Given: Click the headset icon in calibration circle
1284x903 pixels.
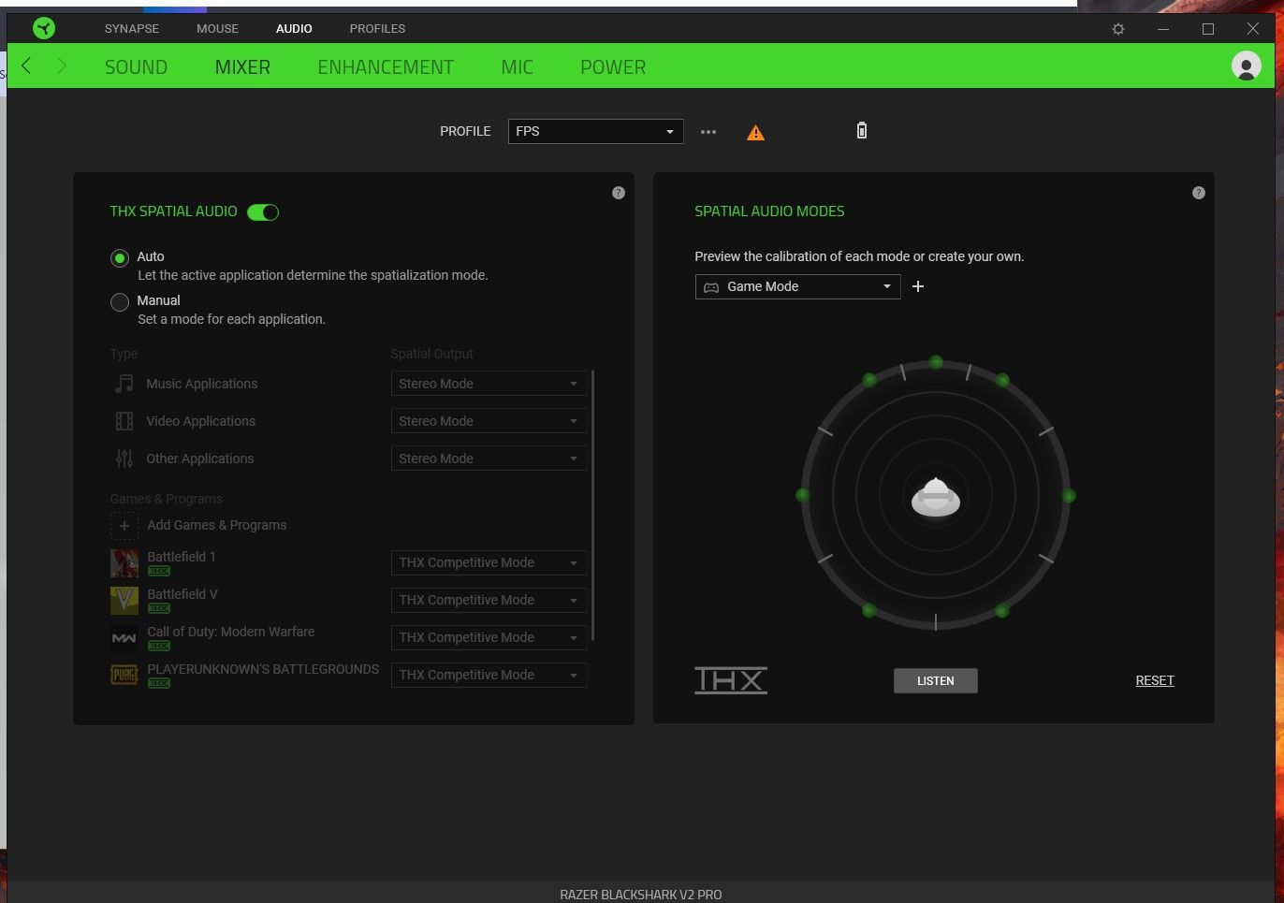Looking at the screenshot, I should tap(936, 497).
